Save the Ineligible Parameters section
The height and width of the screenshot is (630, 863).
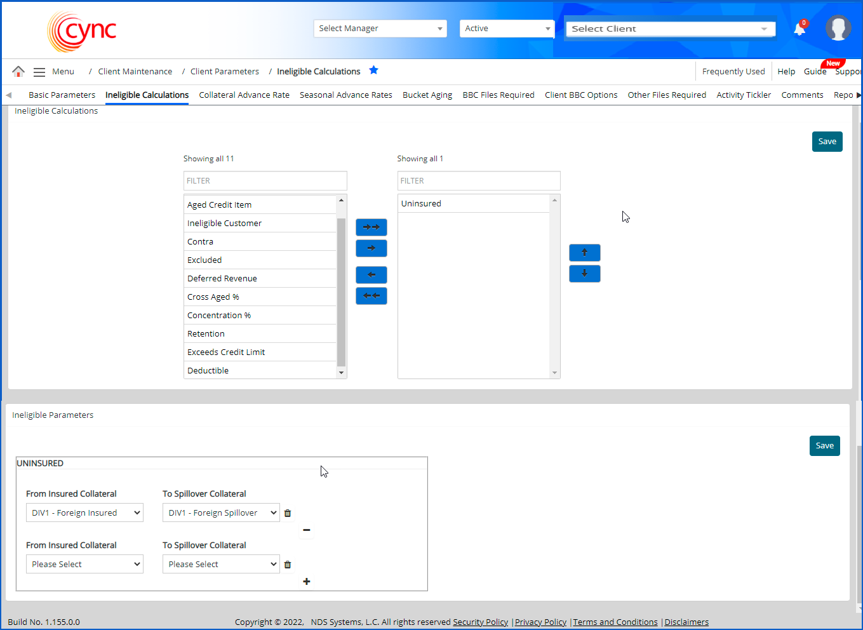tap(824, 446)
